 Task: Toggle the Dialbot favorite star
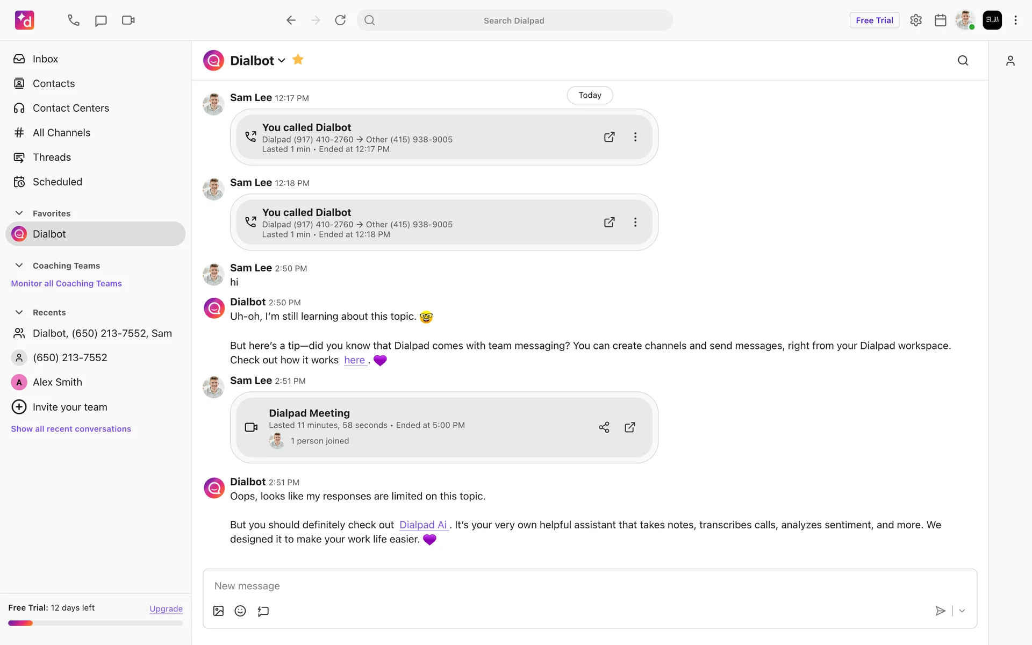(298, 60)
